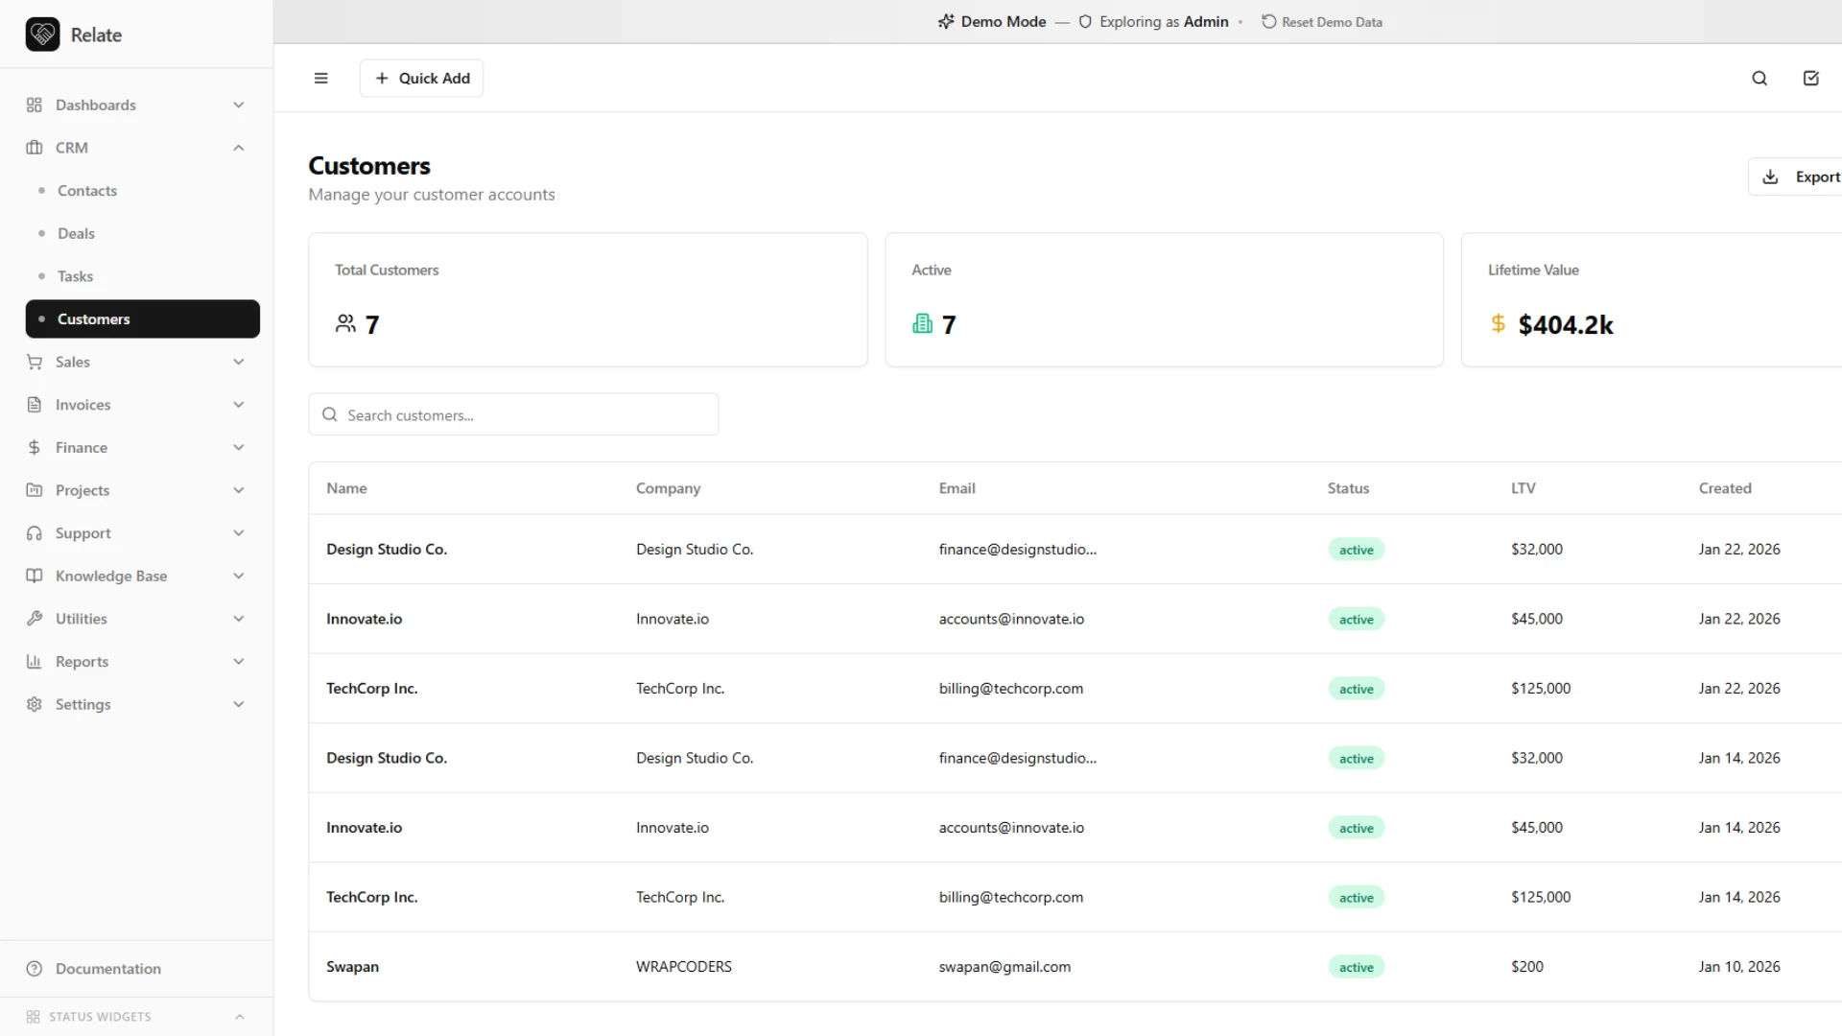1842x1036 pixels.
Task: Click the CRM briefcase icon
Action: coord(35,148)
